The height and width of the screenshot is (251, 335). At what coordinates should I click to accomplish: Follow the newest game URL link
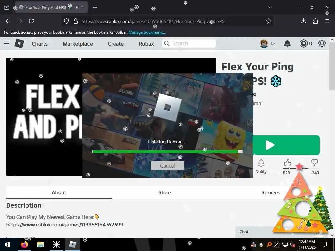click(64, 225)
